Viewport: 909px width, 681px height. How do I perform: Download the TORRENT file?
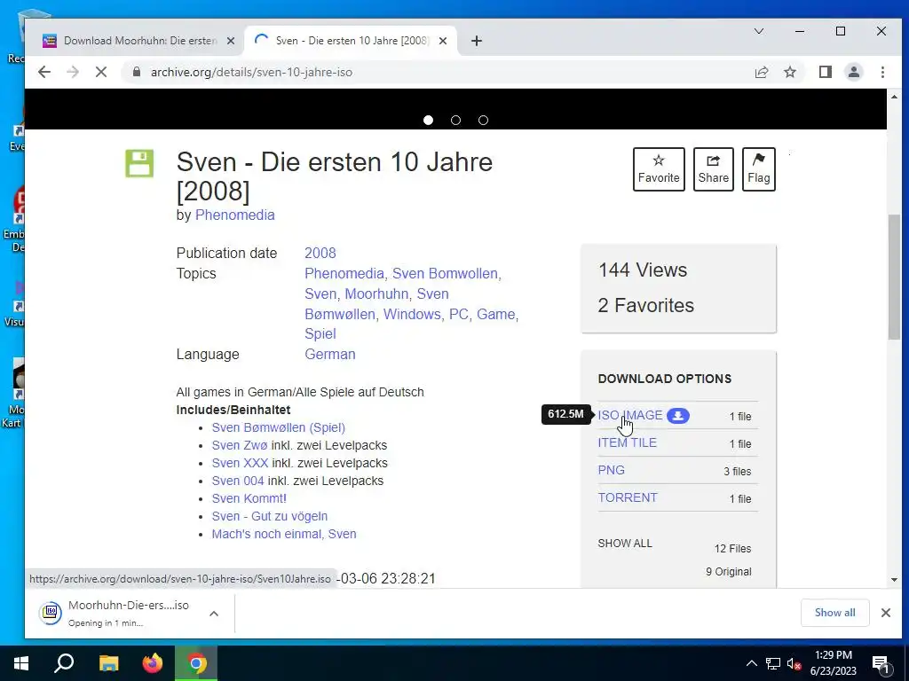[x=628, y=497]
